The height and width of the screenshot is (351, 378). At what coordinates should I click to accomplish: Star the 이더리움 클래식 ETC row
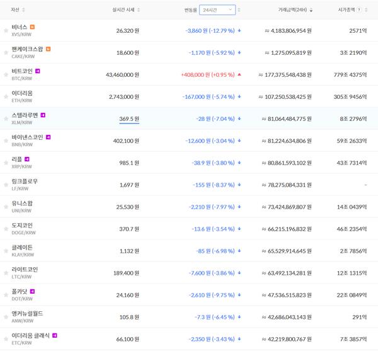(x=6, y=339)
